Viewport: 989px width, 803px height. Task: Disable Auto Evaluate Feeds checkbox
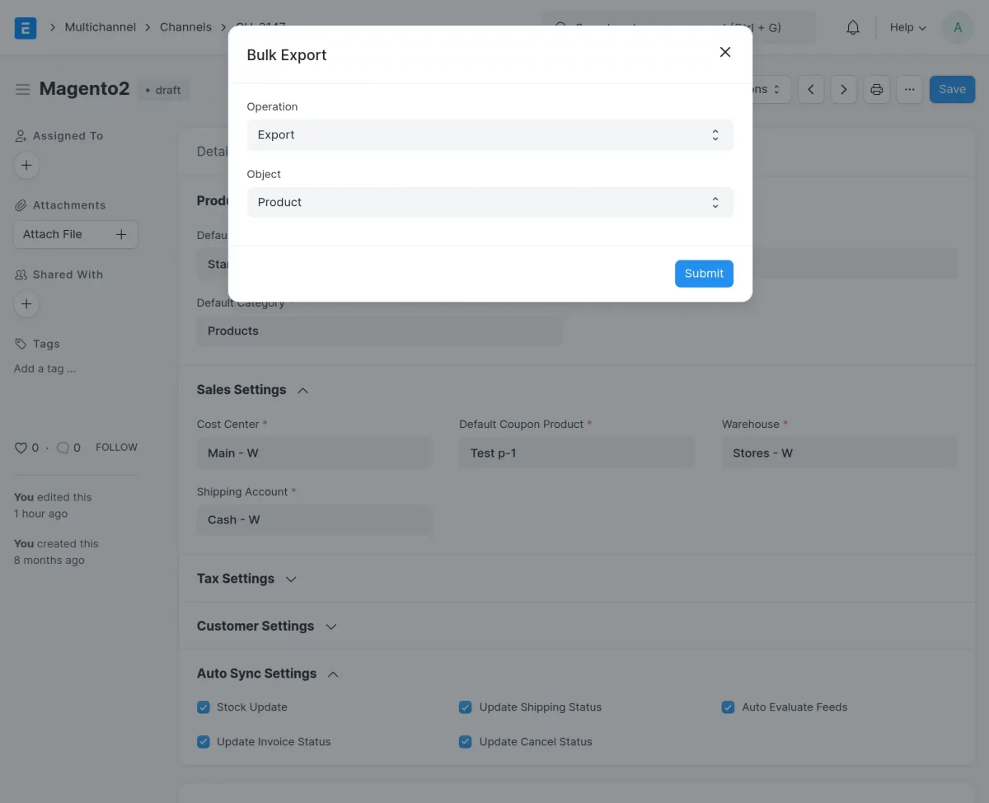point(728,707)
